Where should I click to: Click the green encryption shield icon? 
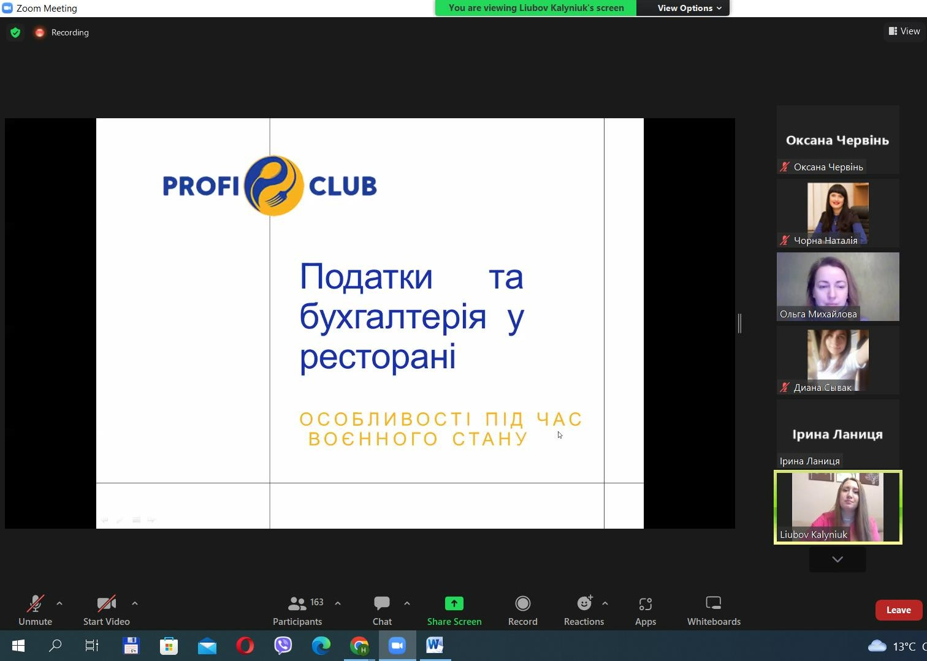point(15,32)
